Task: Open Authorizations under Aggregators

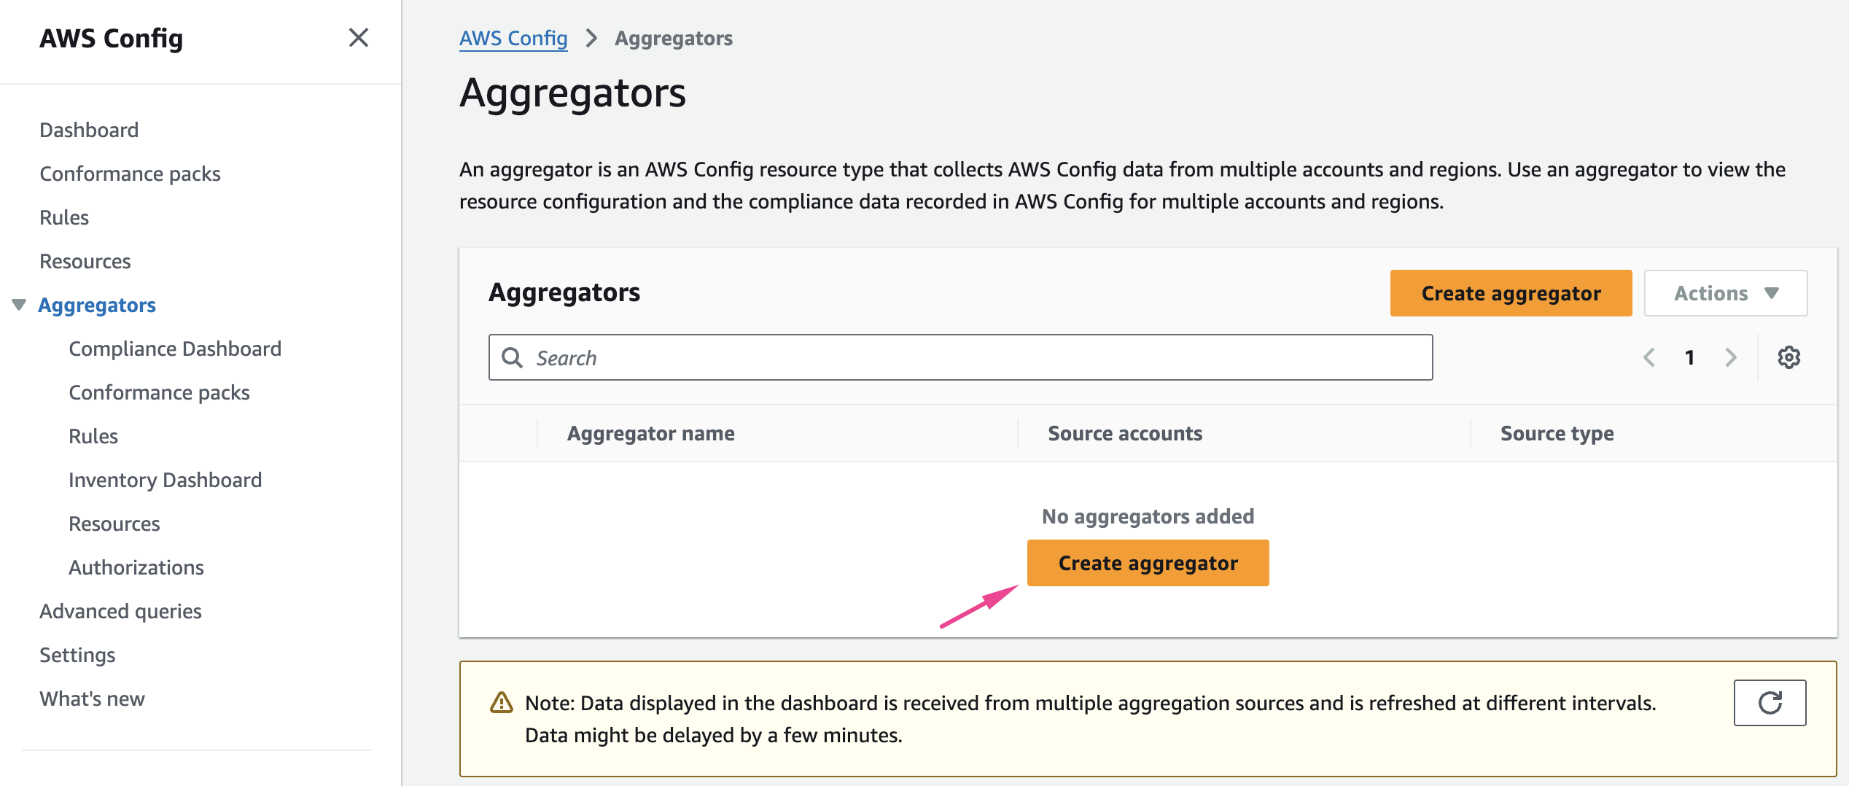Action: tap(136, 567)
